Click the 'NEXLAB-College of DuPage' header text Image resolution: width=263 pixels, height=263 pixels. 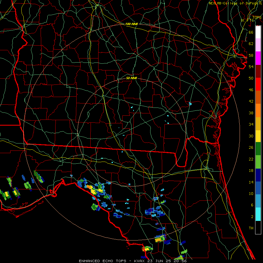[x=234, y=3]
